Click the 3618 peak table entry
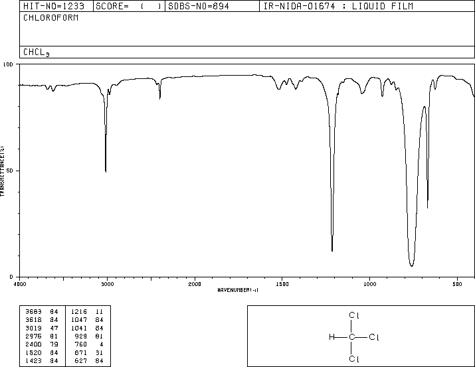This screenshot has height=367, width=475. tap(33, 320)
